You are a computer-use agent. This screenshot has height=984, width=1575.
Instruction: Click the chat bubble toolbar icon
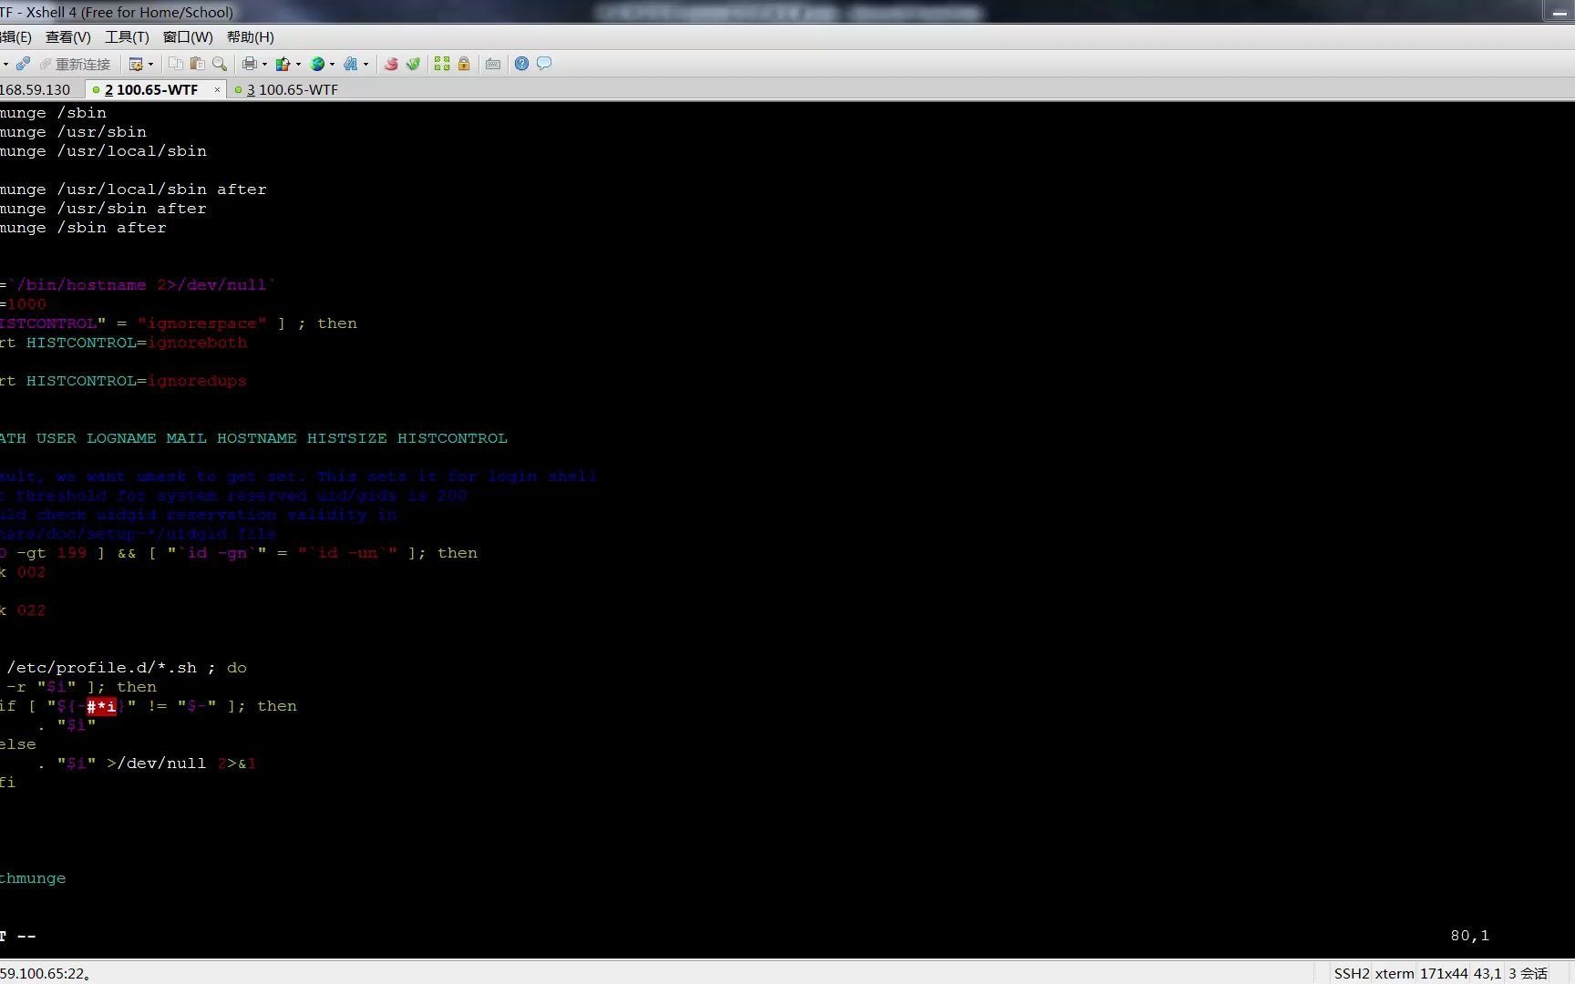click(x=543, y=64)
